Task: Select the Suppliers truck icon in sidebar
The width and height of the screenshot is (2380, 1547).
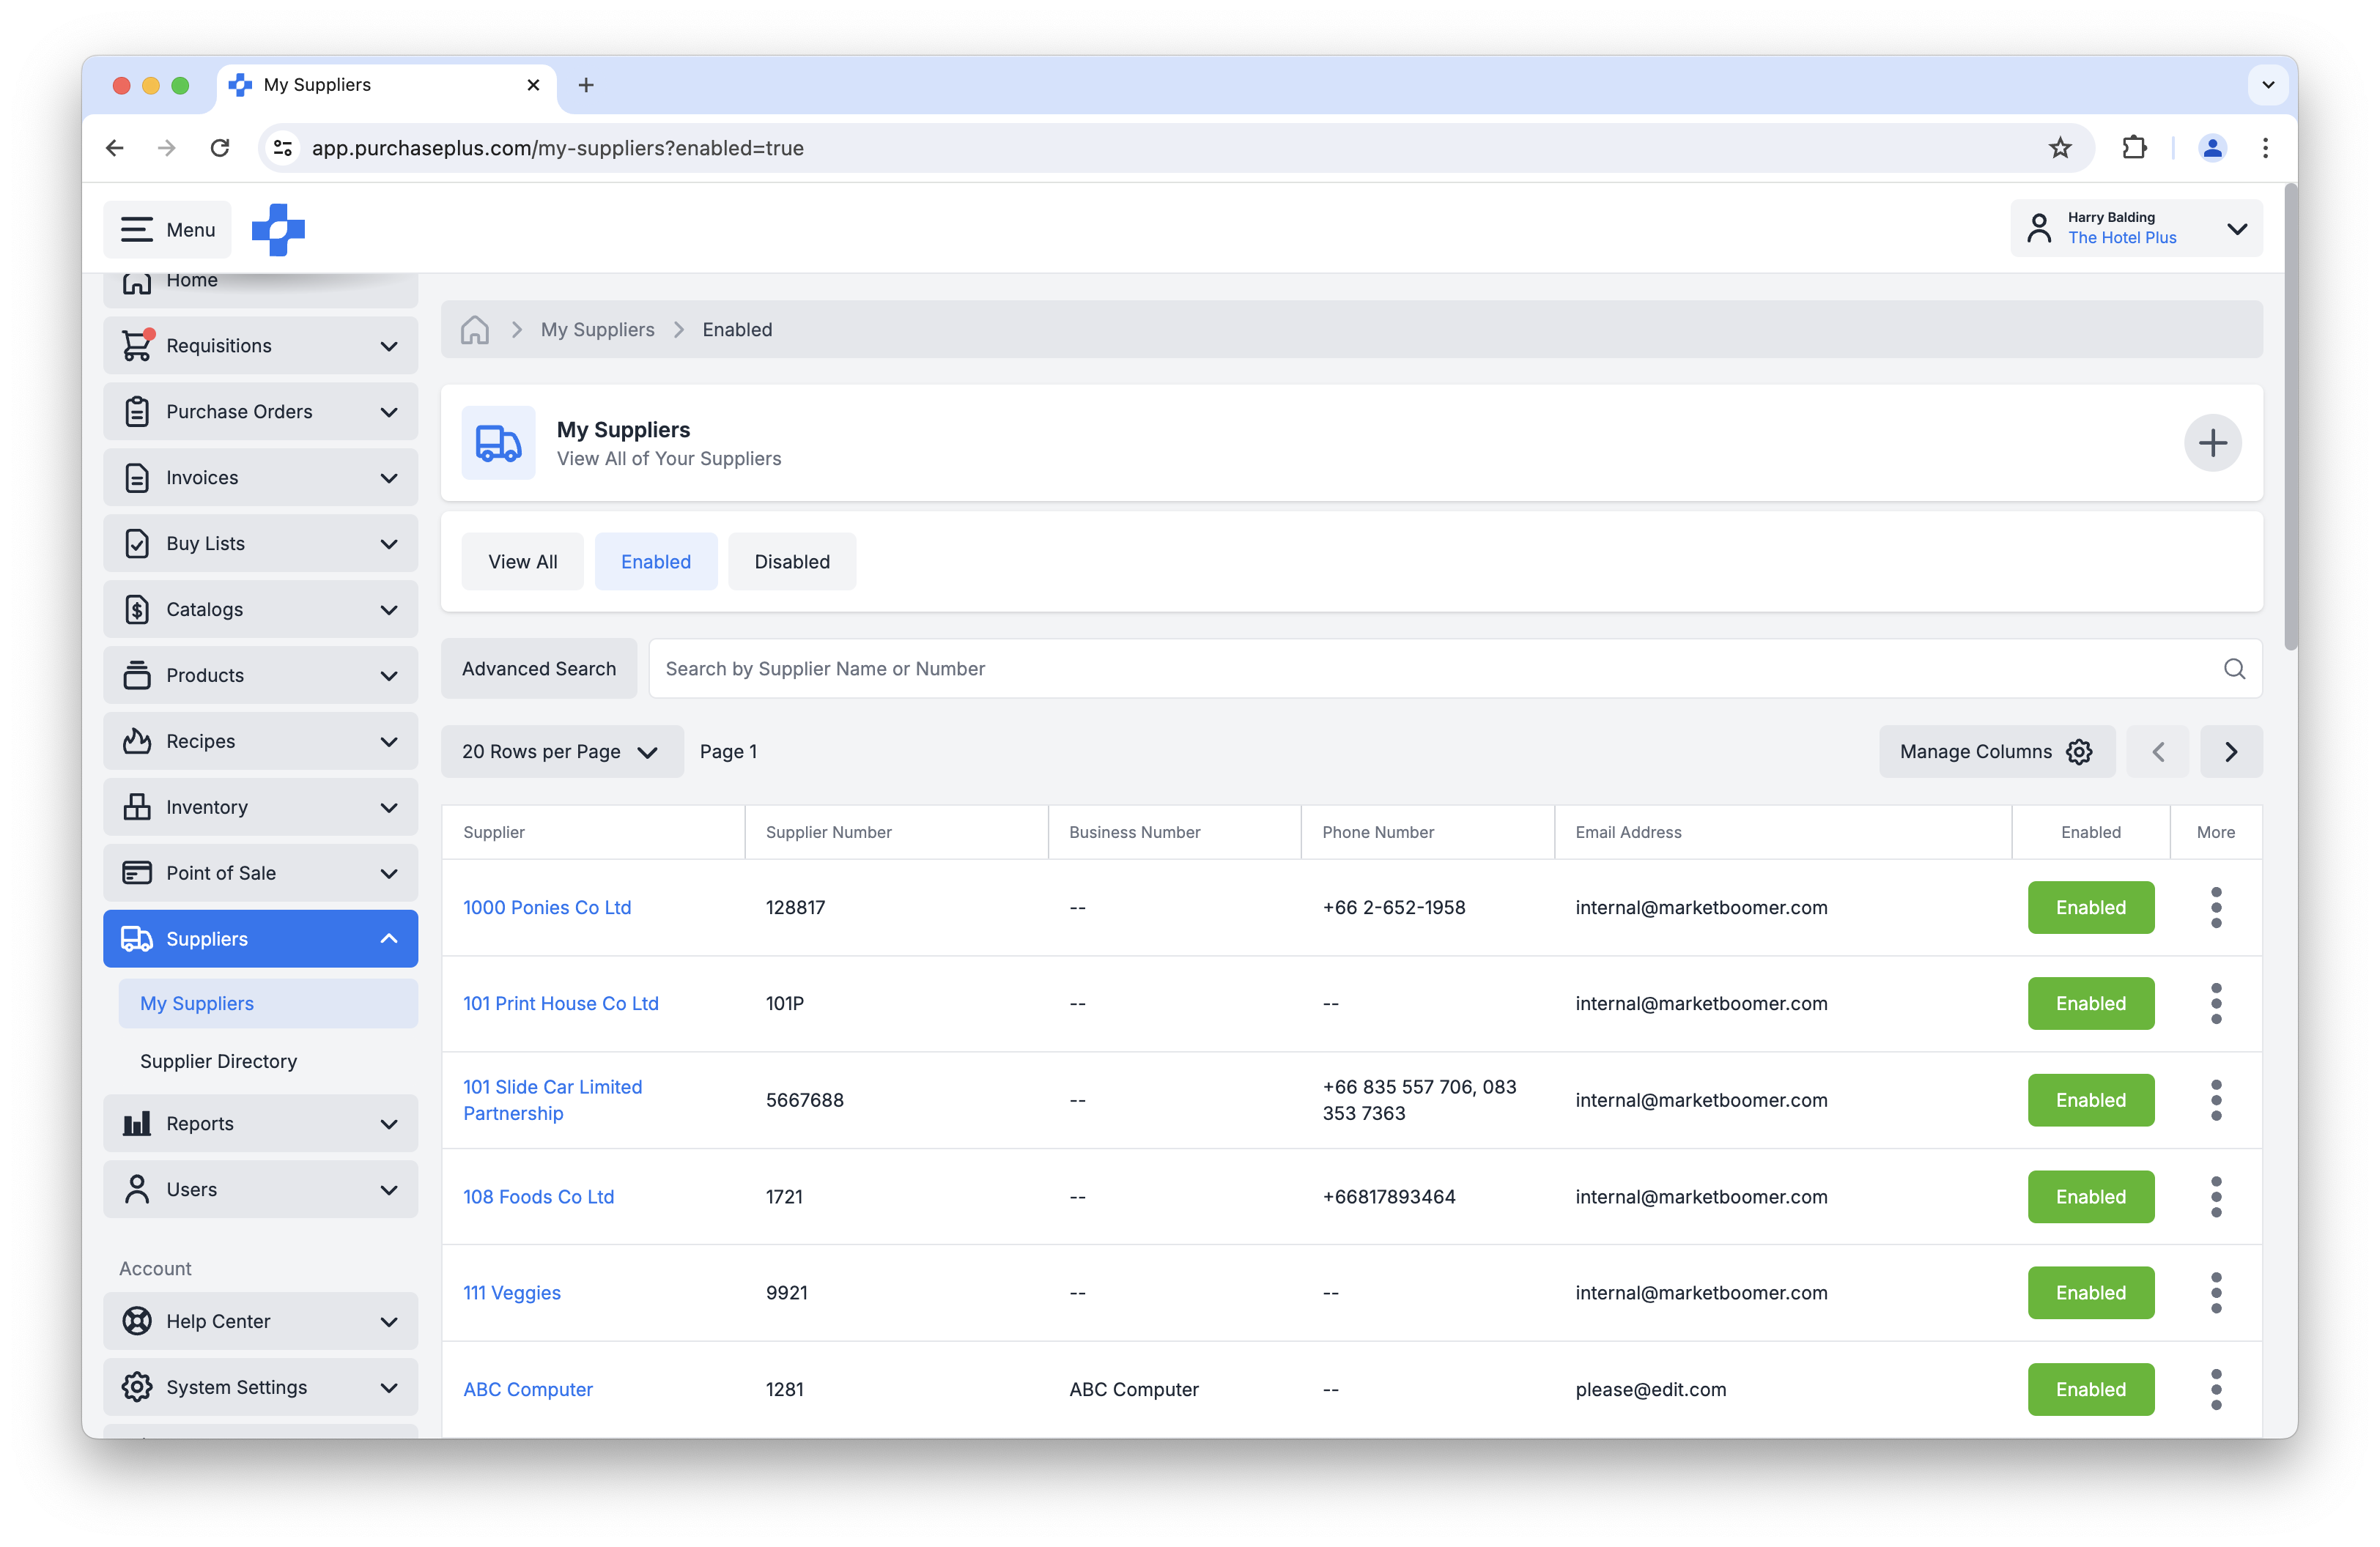Action: click(x=137, y=938)
